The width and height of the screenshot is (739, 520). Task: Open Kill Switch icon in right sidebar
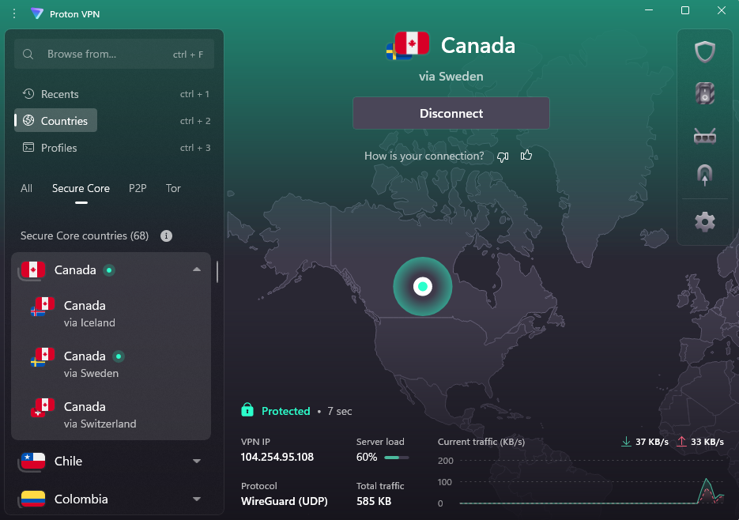coord(704,93)
